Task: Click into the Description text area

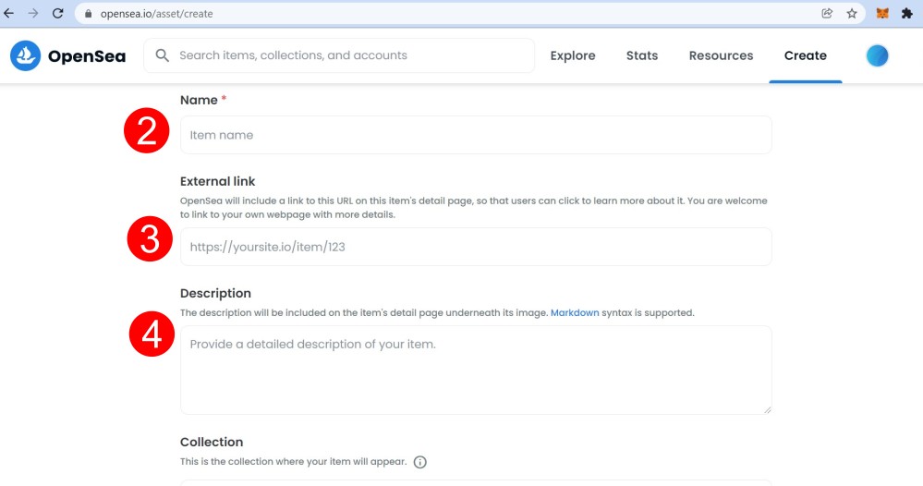Action: click(476, 371)
